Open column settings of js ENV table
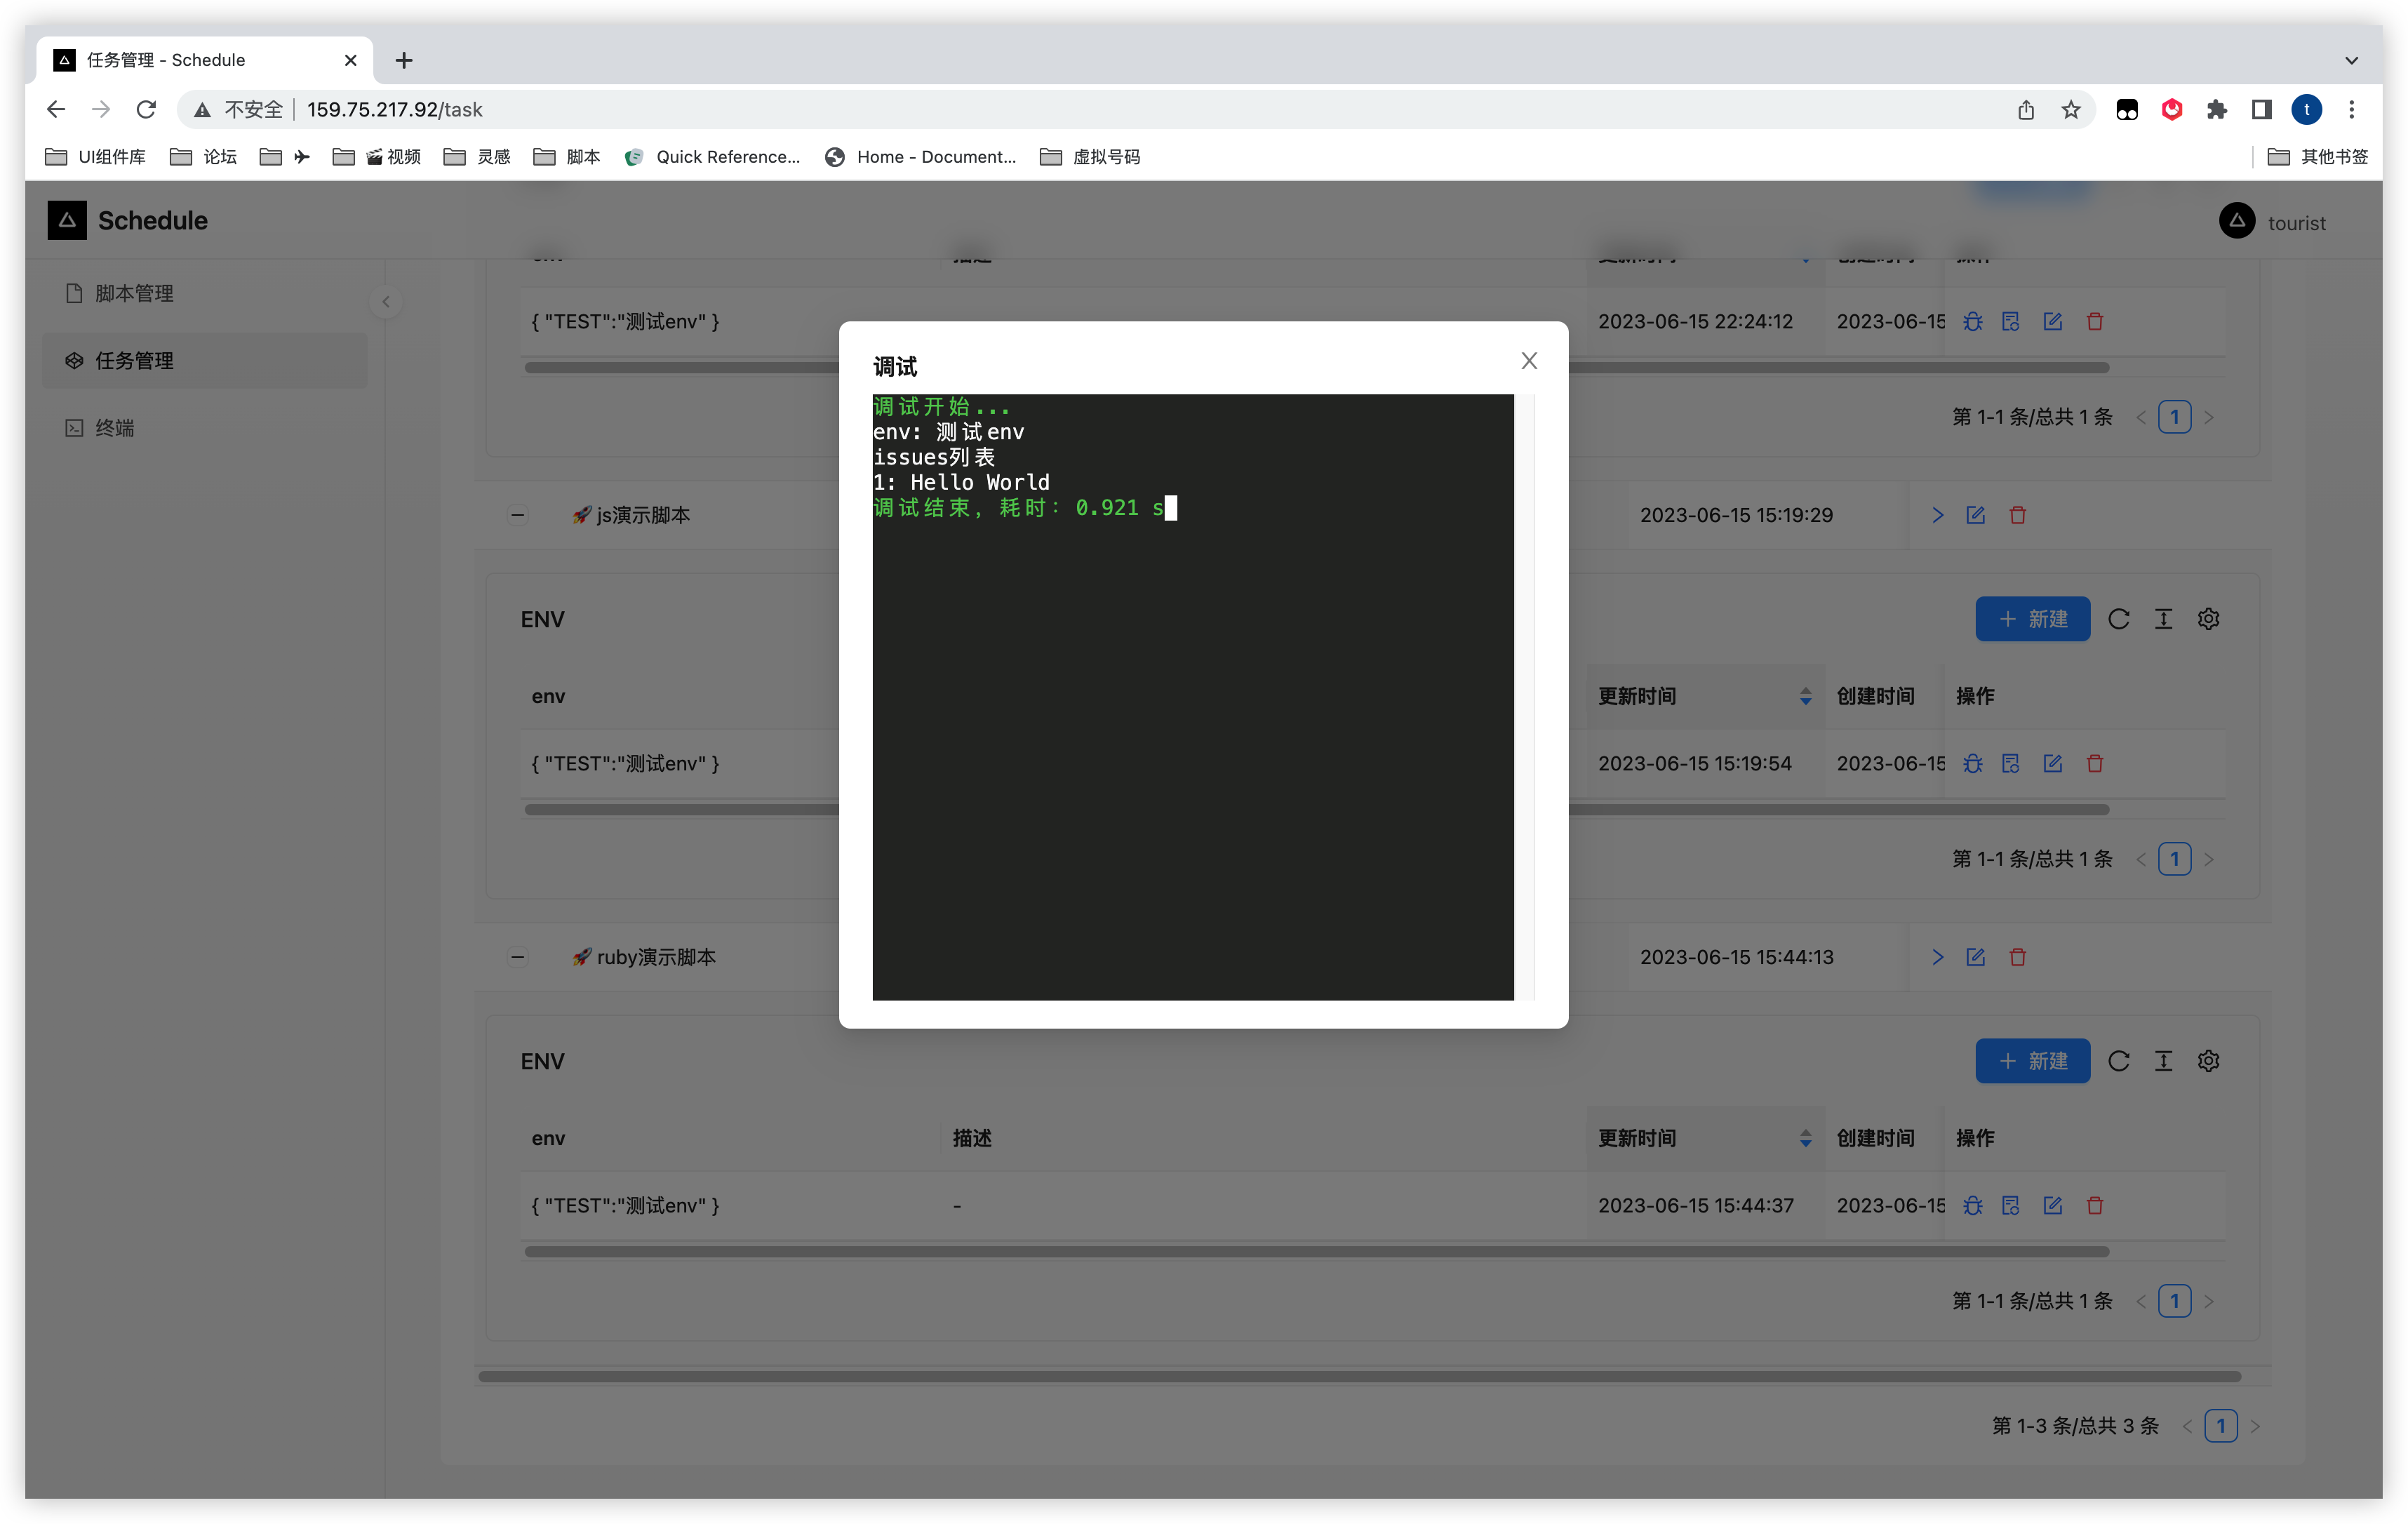This screenshot has height=1524, width=2408. 2209,619
